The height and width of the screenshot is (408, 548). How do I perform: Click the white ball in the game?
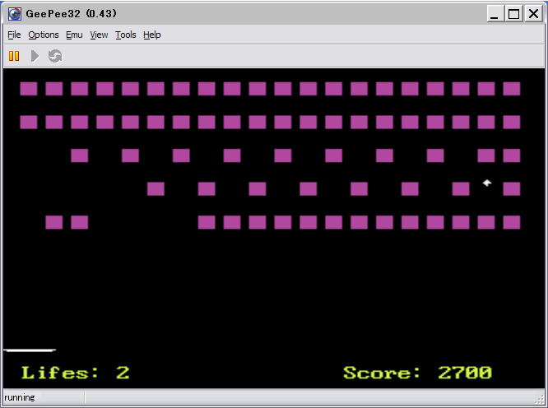click(486, 183)
